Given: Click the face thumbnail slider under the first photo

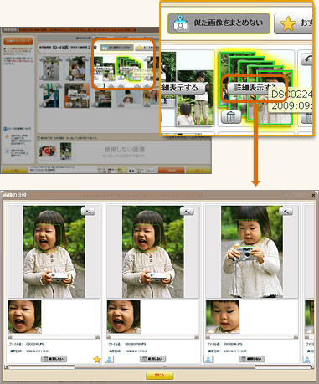Looking at the screenshot, I should pos(54,337).
